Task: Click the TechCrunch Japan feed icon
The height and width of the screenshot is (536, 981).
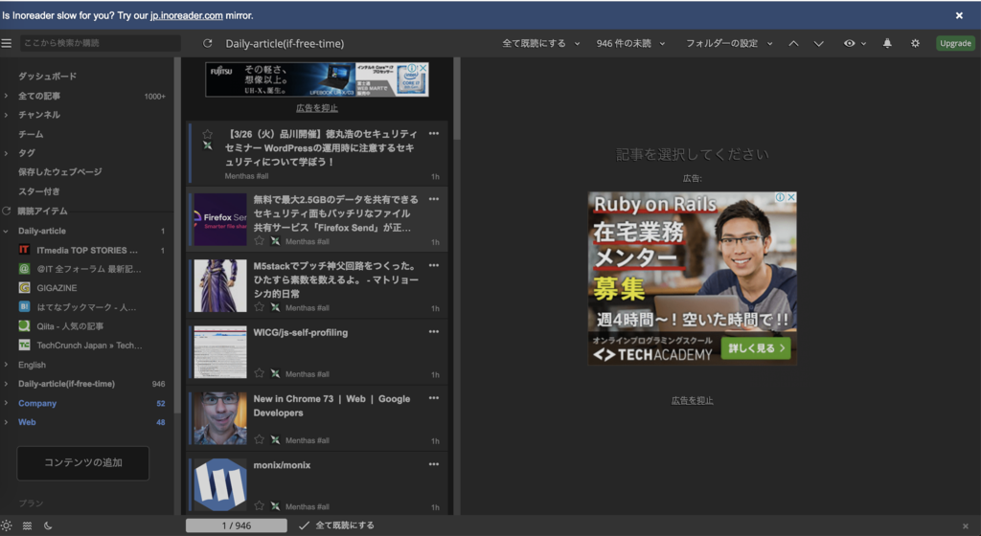Action: point(24,345)
